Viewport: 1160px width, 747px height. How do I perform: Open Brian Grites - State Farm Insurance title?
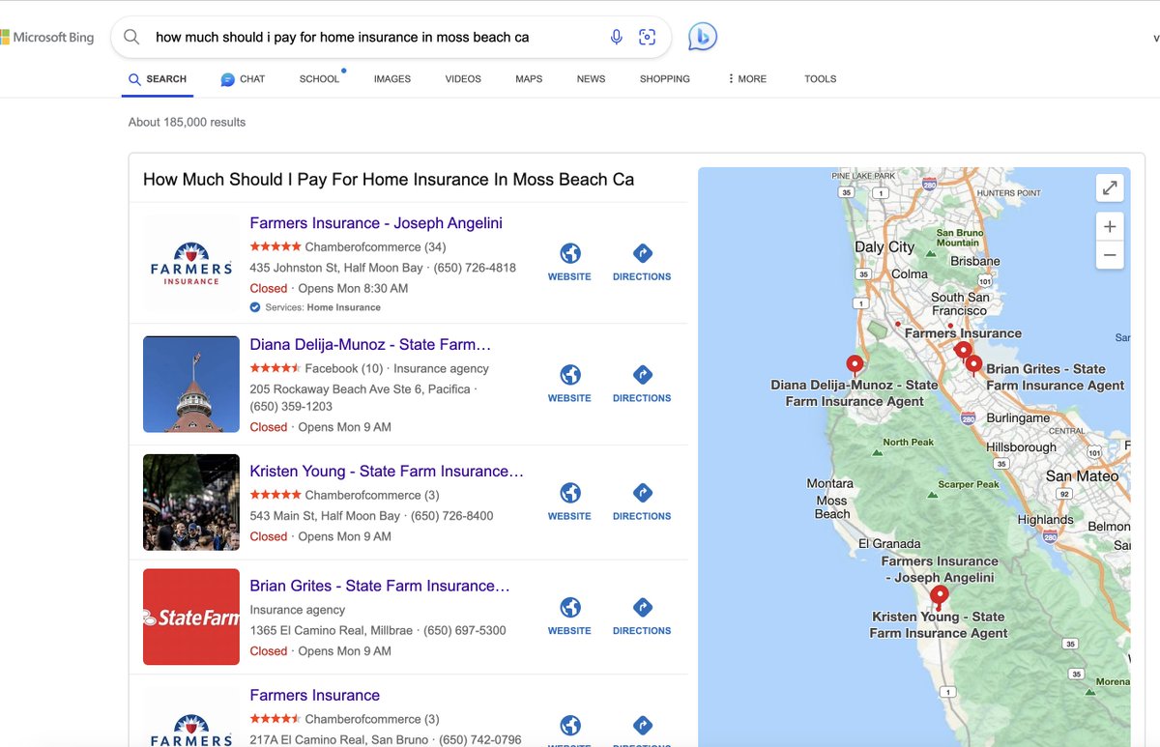(380, 586)
